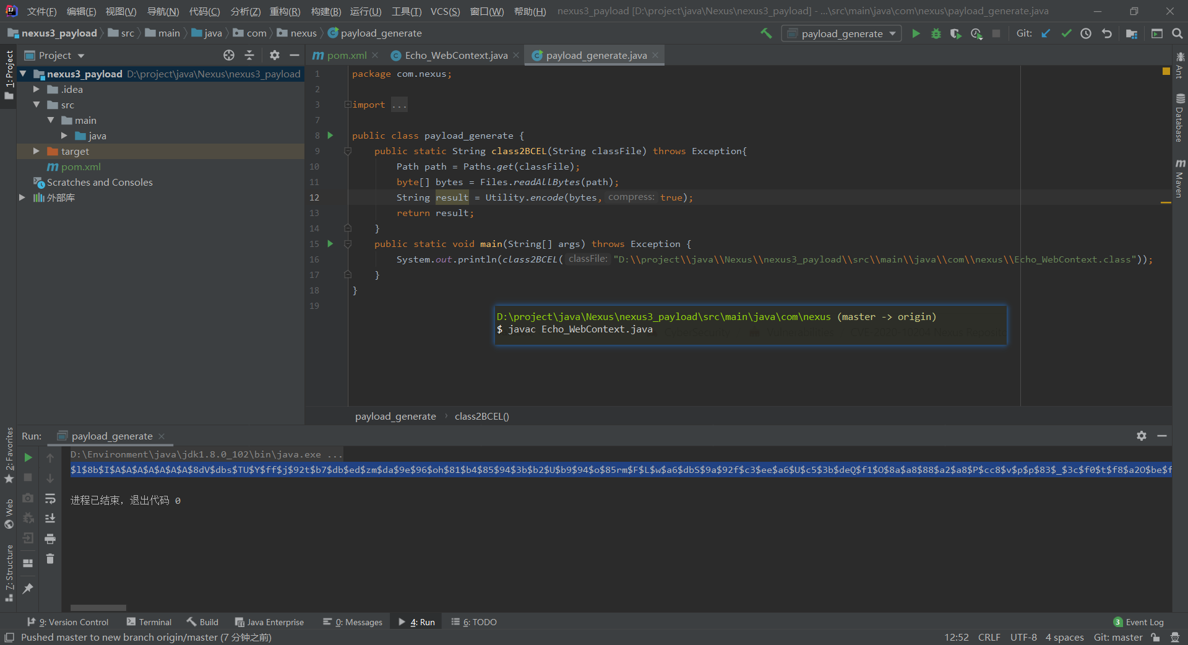Click the Debug bug icon
The height and width of the screenshot is (645, 1188).
pyautogui.click(x=936, y=33)
